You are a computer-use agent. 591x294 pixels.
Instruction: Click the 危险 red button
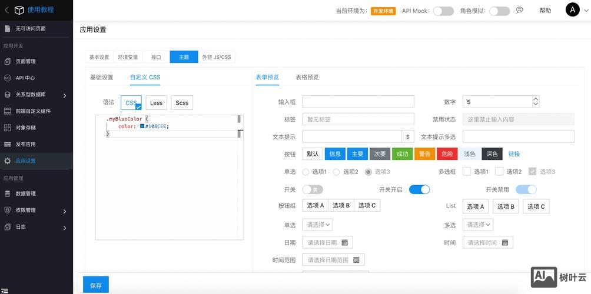tap(447, 154)
